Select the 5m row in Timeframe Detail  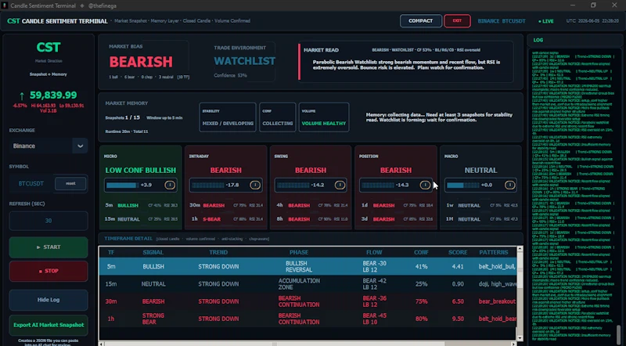coord(308,266)
